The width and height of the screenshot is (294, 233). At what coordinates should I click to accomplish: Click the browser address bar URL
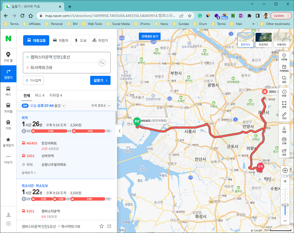[x=110, y=16]
